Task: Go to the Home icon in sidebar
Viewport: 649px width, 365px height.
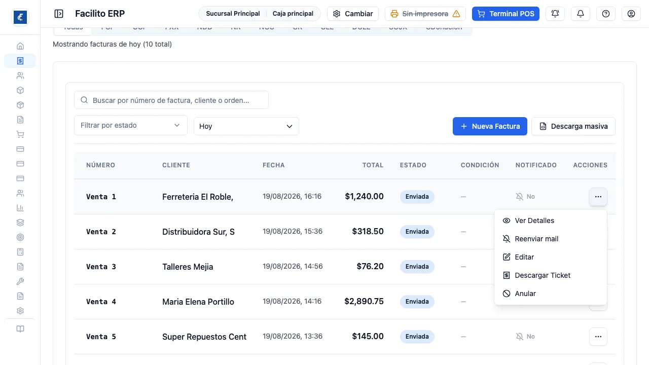Action: [x=20, y=46]
